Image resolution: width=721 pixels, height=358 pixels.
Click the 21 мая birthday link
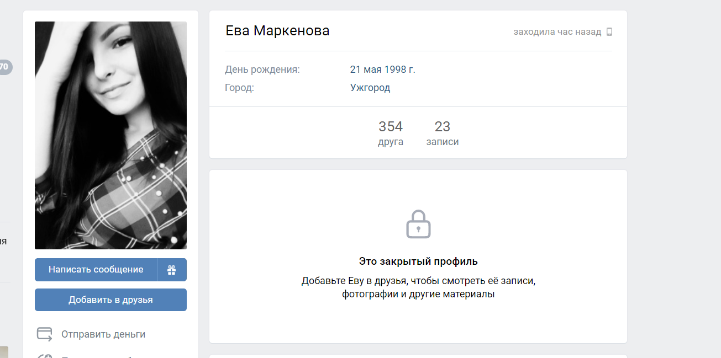click(x=366, y=70)
